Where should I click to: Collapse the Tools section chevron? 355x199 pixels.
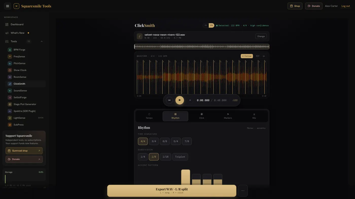tap(42, 41)
